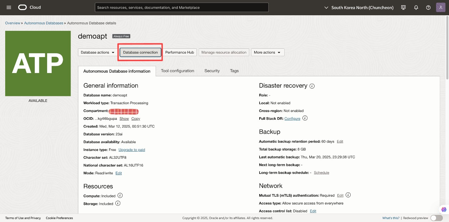This screenshot has height=222, width=449.
Task: Click National character set AL16UTF16 value
Action: click(x=134, y=165)
